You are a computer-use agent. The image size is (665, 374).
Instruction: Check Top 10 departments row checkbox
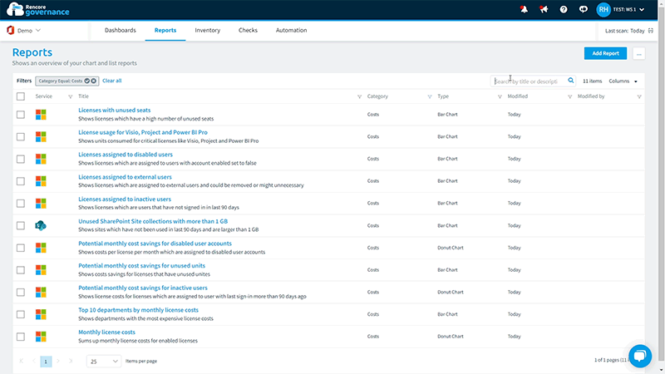[20, 314]
